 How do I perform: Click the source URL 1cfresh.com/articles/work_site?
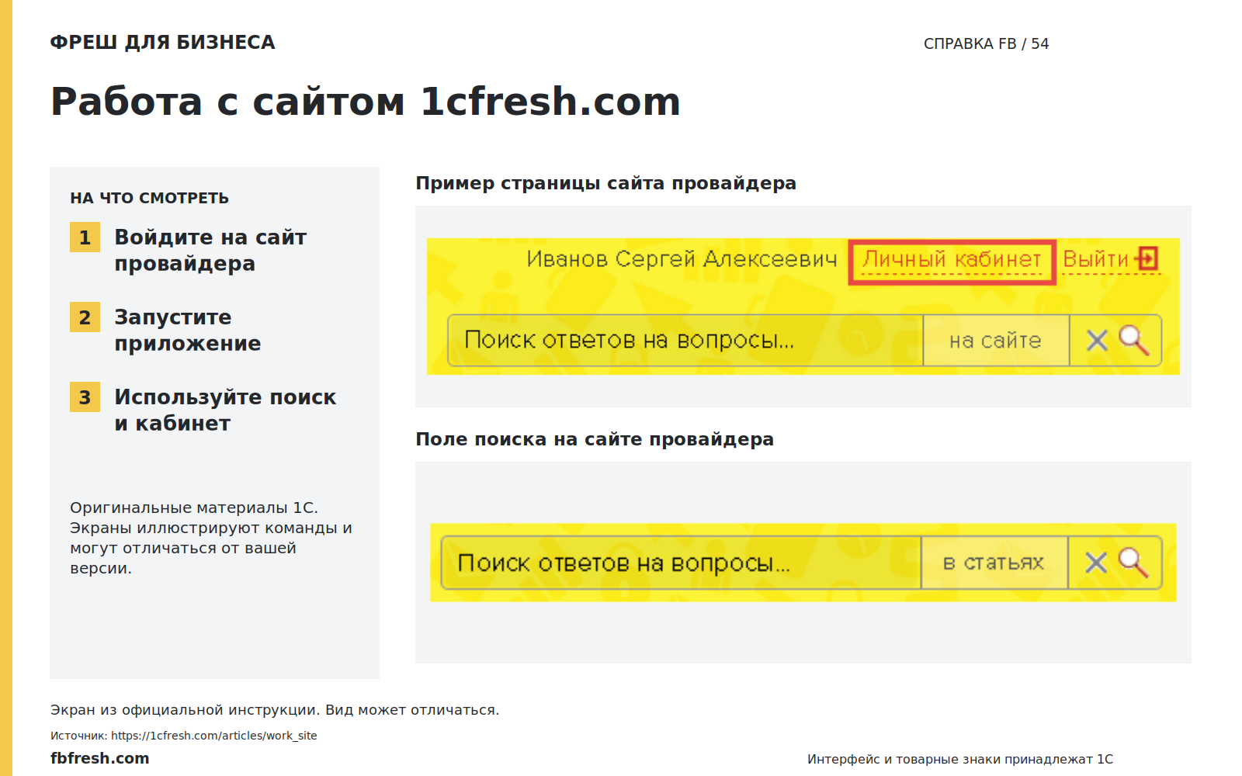tap(213, 736)
